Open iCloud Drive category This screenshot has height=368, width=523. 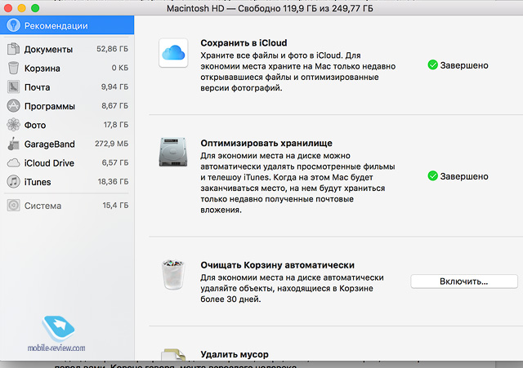pyautogui.click(x=67, y=163)
